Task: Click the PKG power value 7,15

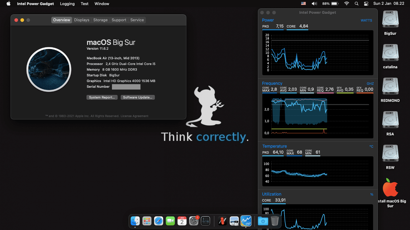Action: click(x=280, y=26)
